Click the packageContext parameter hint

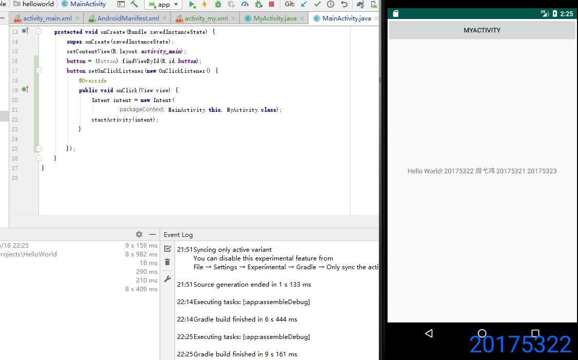tap(142, 109)
